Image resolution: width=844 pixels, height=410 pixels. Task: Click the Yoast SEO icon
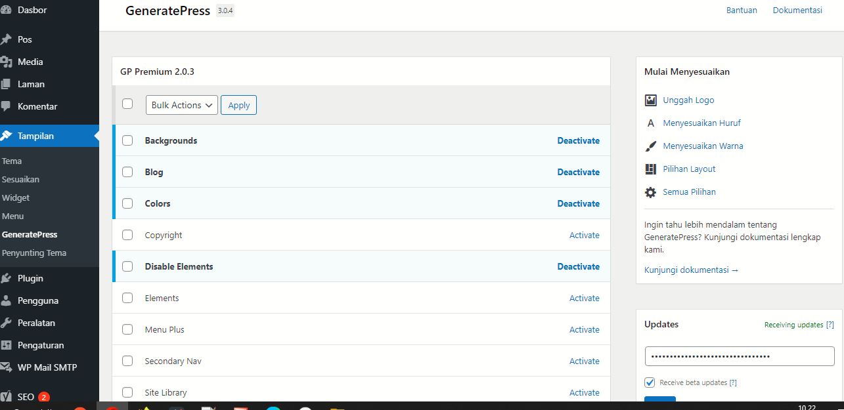click(6, 397)
